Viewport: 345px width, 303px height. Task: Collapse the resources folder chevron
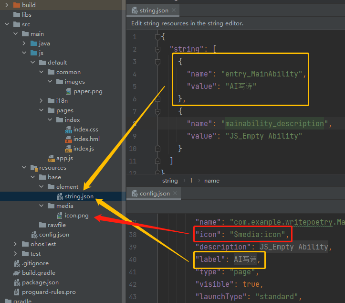pyautogui.click(x=24, y=168)
